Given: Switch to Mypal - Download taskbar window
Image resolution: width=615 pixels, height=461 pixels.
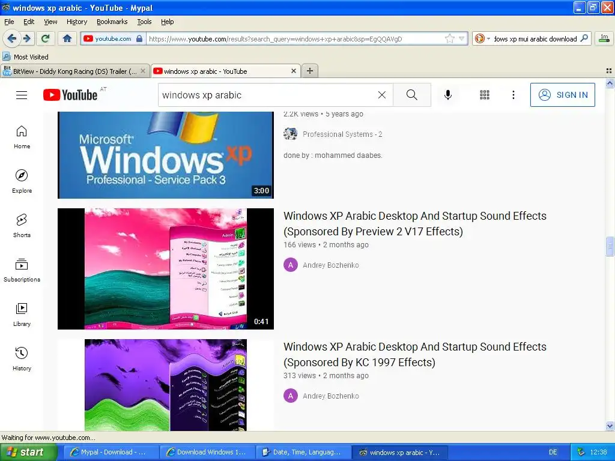Looking at the screenshot, I should point(111,452).
